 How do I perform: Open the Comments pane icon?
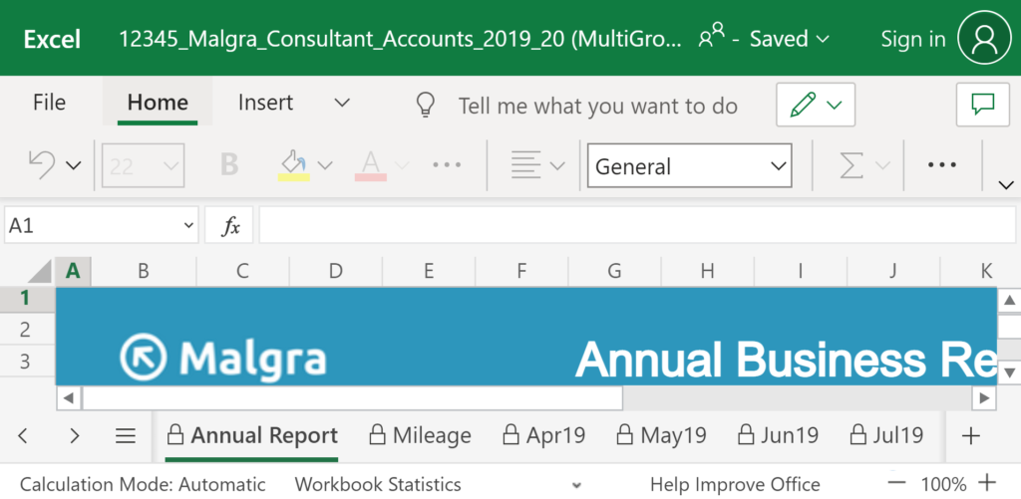point(982,105)
